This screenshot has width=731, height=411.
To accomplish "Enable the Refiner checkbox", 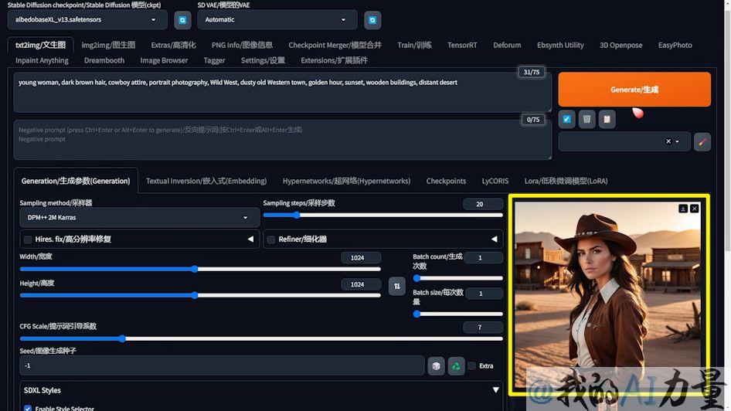I will click(271, 239).
